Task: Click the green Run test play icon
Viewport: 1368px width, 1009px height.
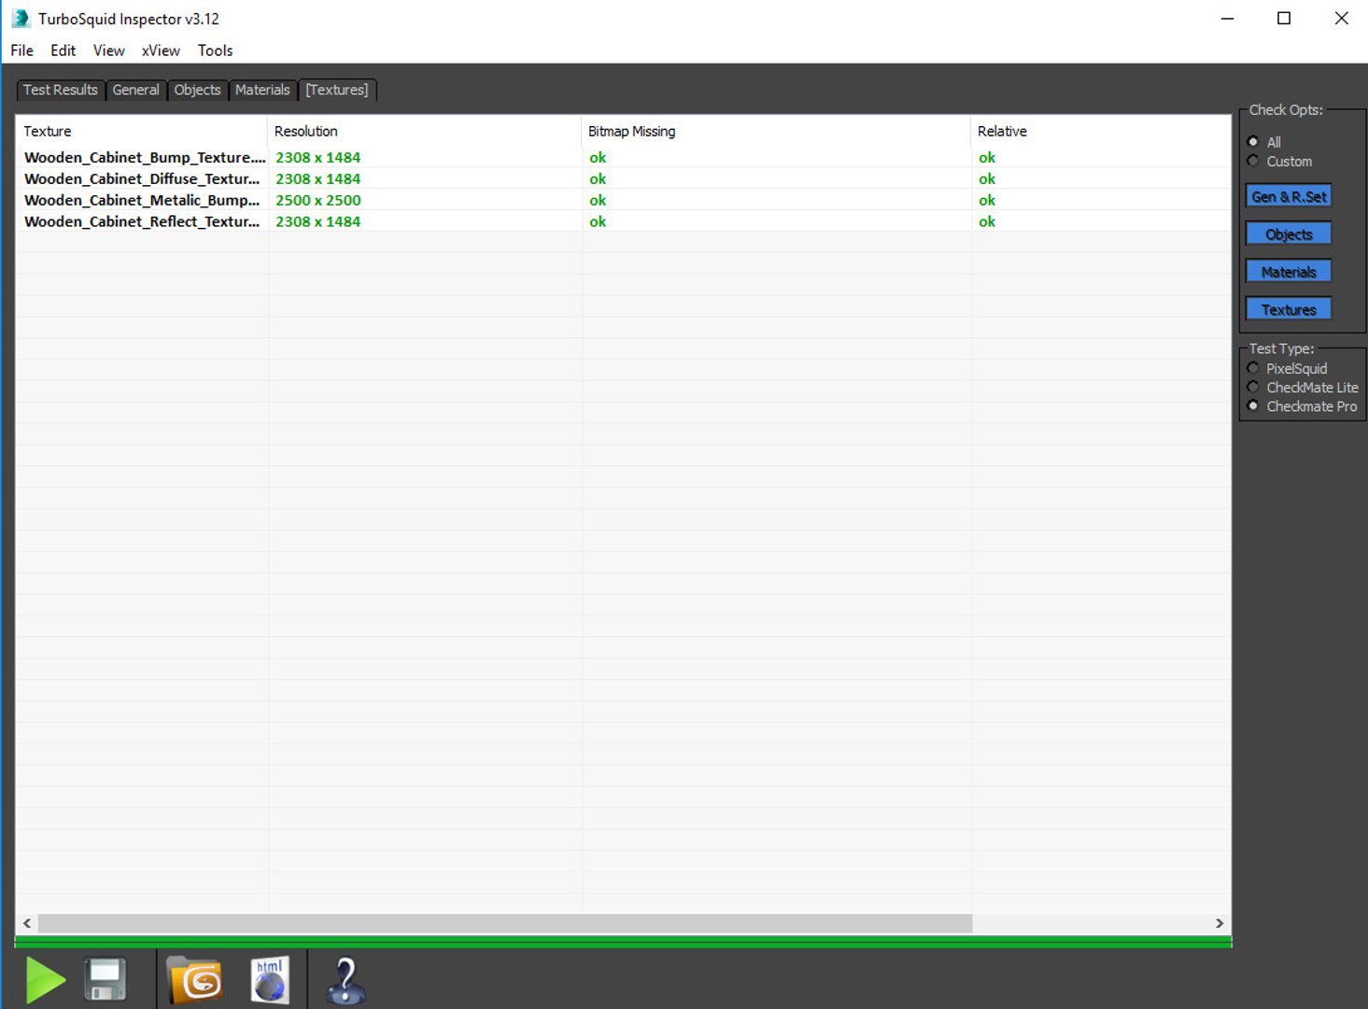Action: point(46,980)
